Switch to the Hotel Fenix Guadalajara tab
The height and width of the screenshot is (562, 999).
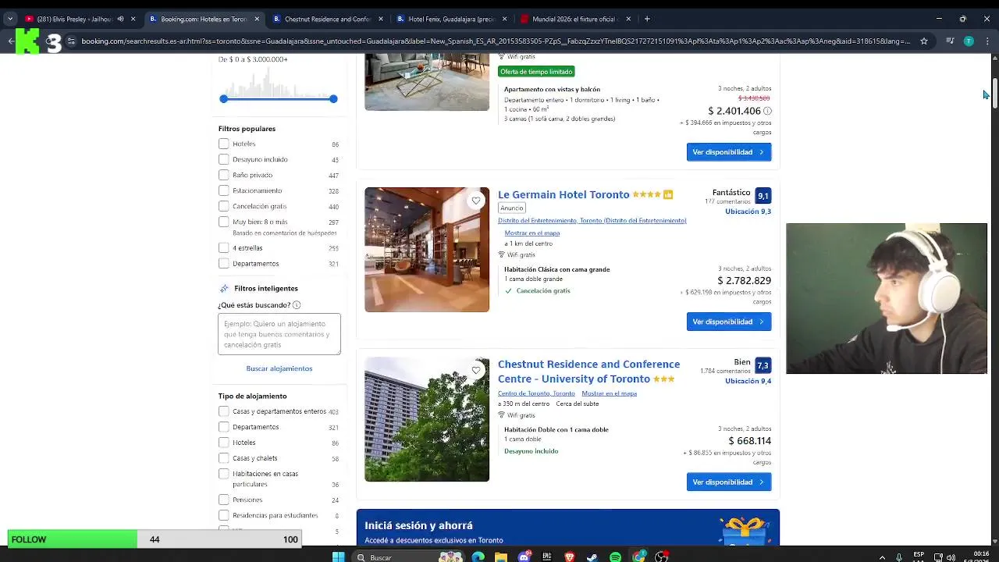[452, 19]
